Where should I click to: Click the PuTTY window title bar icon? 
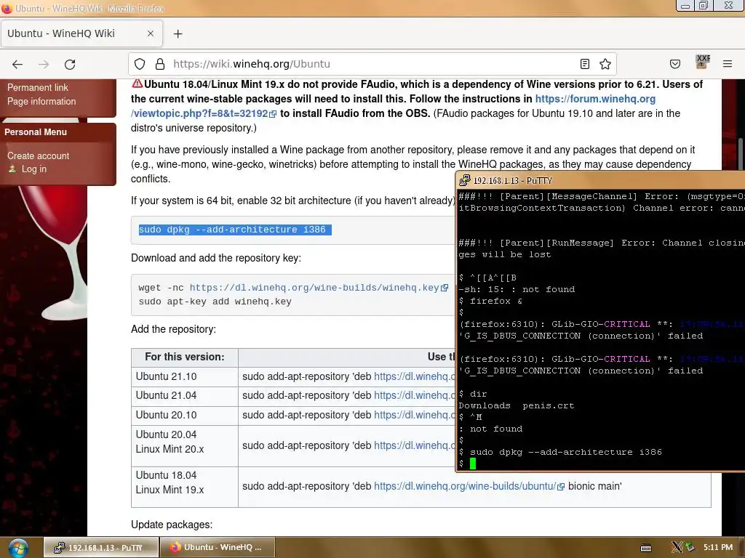464,180
